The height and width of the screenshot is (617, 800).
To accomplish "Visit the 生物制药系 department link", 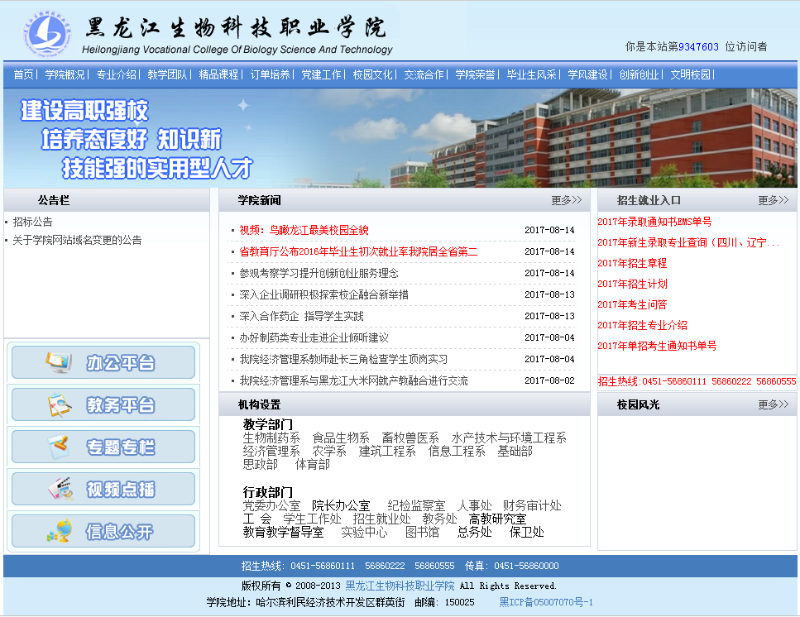I will 271,438.
